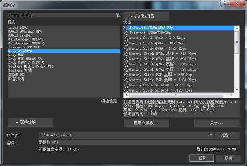Select Sony MXF HDCAM SR format
The width and height of the screenshot is (247, 166).
tap(64, 59)
